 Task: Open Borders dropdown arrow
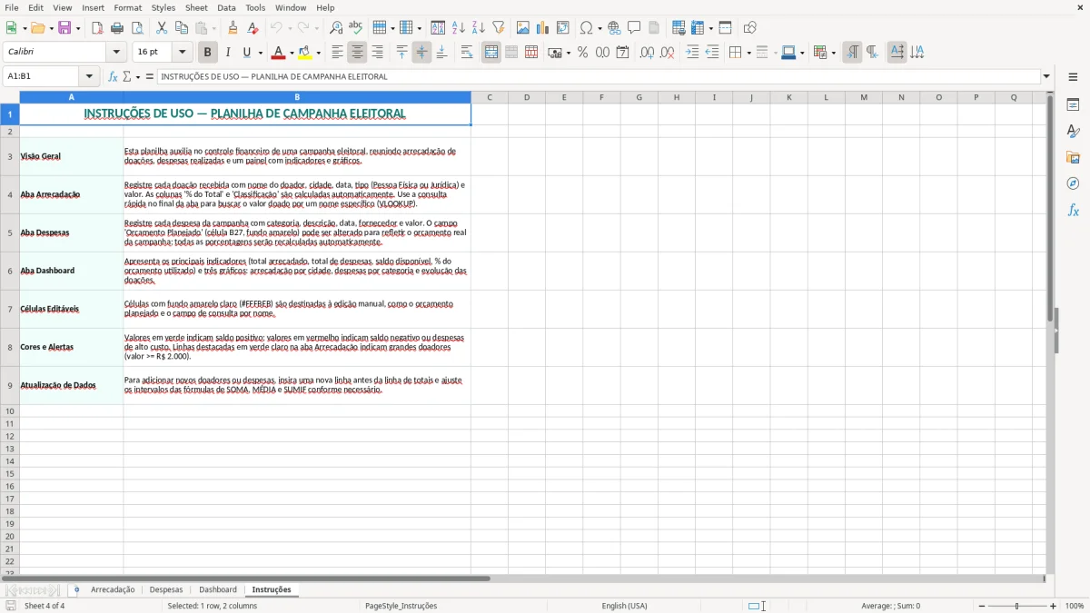(x=748, y=53)
